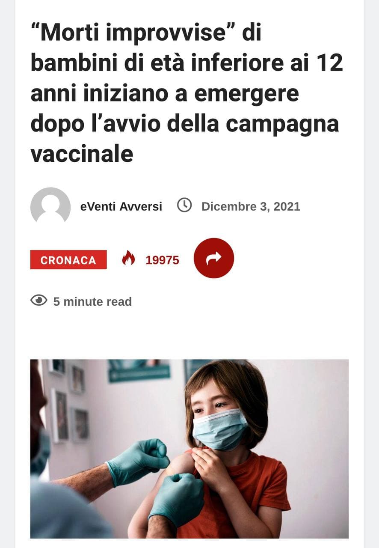379x548 pixels.
Task: Click the flame popularity icon
Action: point(128,258)
